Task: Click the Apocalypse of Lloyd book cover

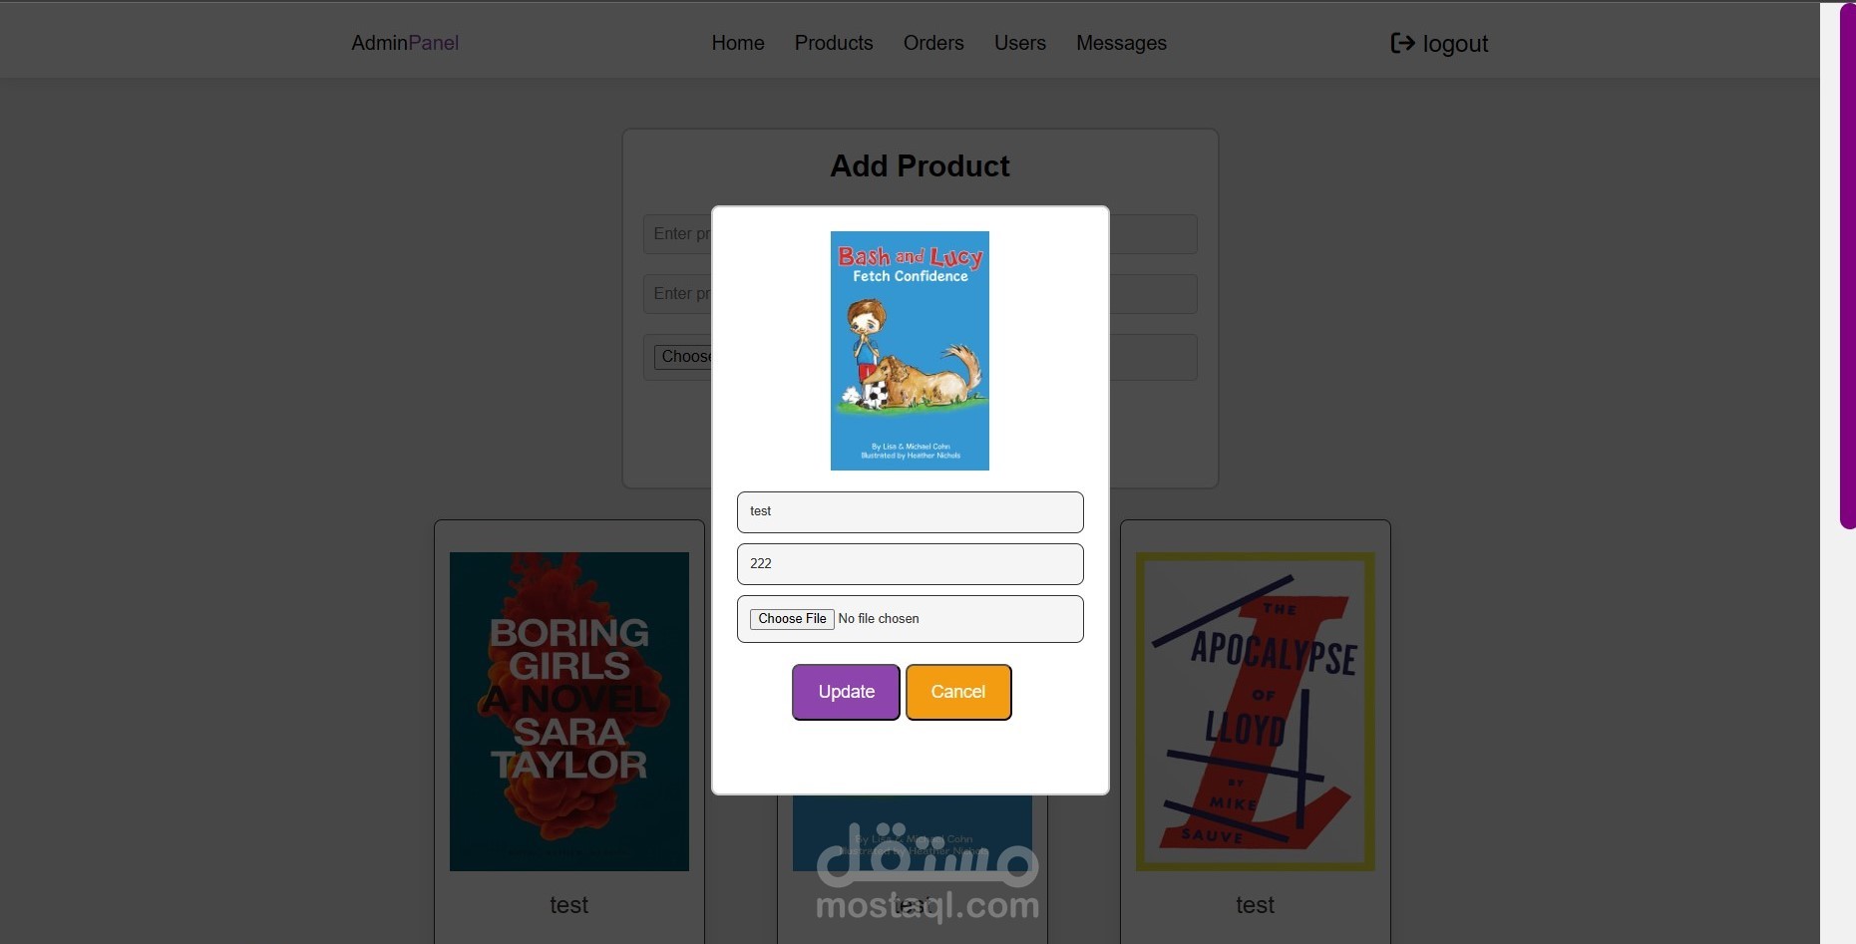Action: (1256, 712)
